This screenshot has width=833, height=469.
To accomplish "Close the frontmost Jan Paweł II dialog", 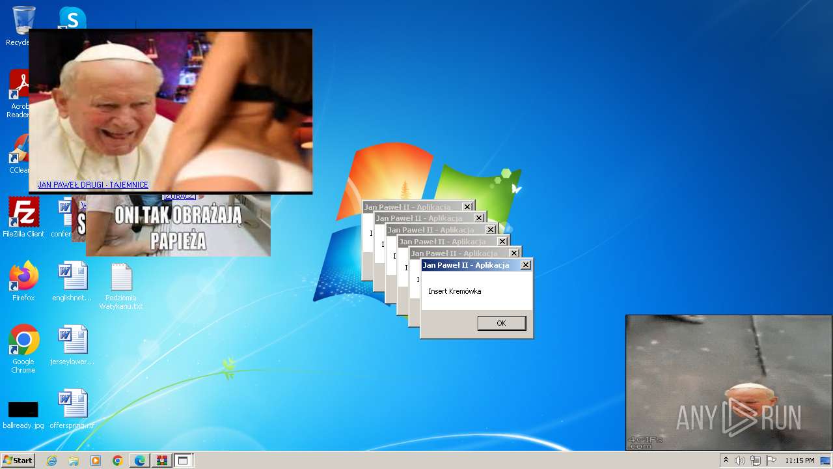I will point(526,265).
